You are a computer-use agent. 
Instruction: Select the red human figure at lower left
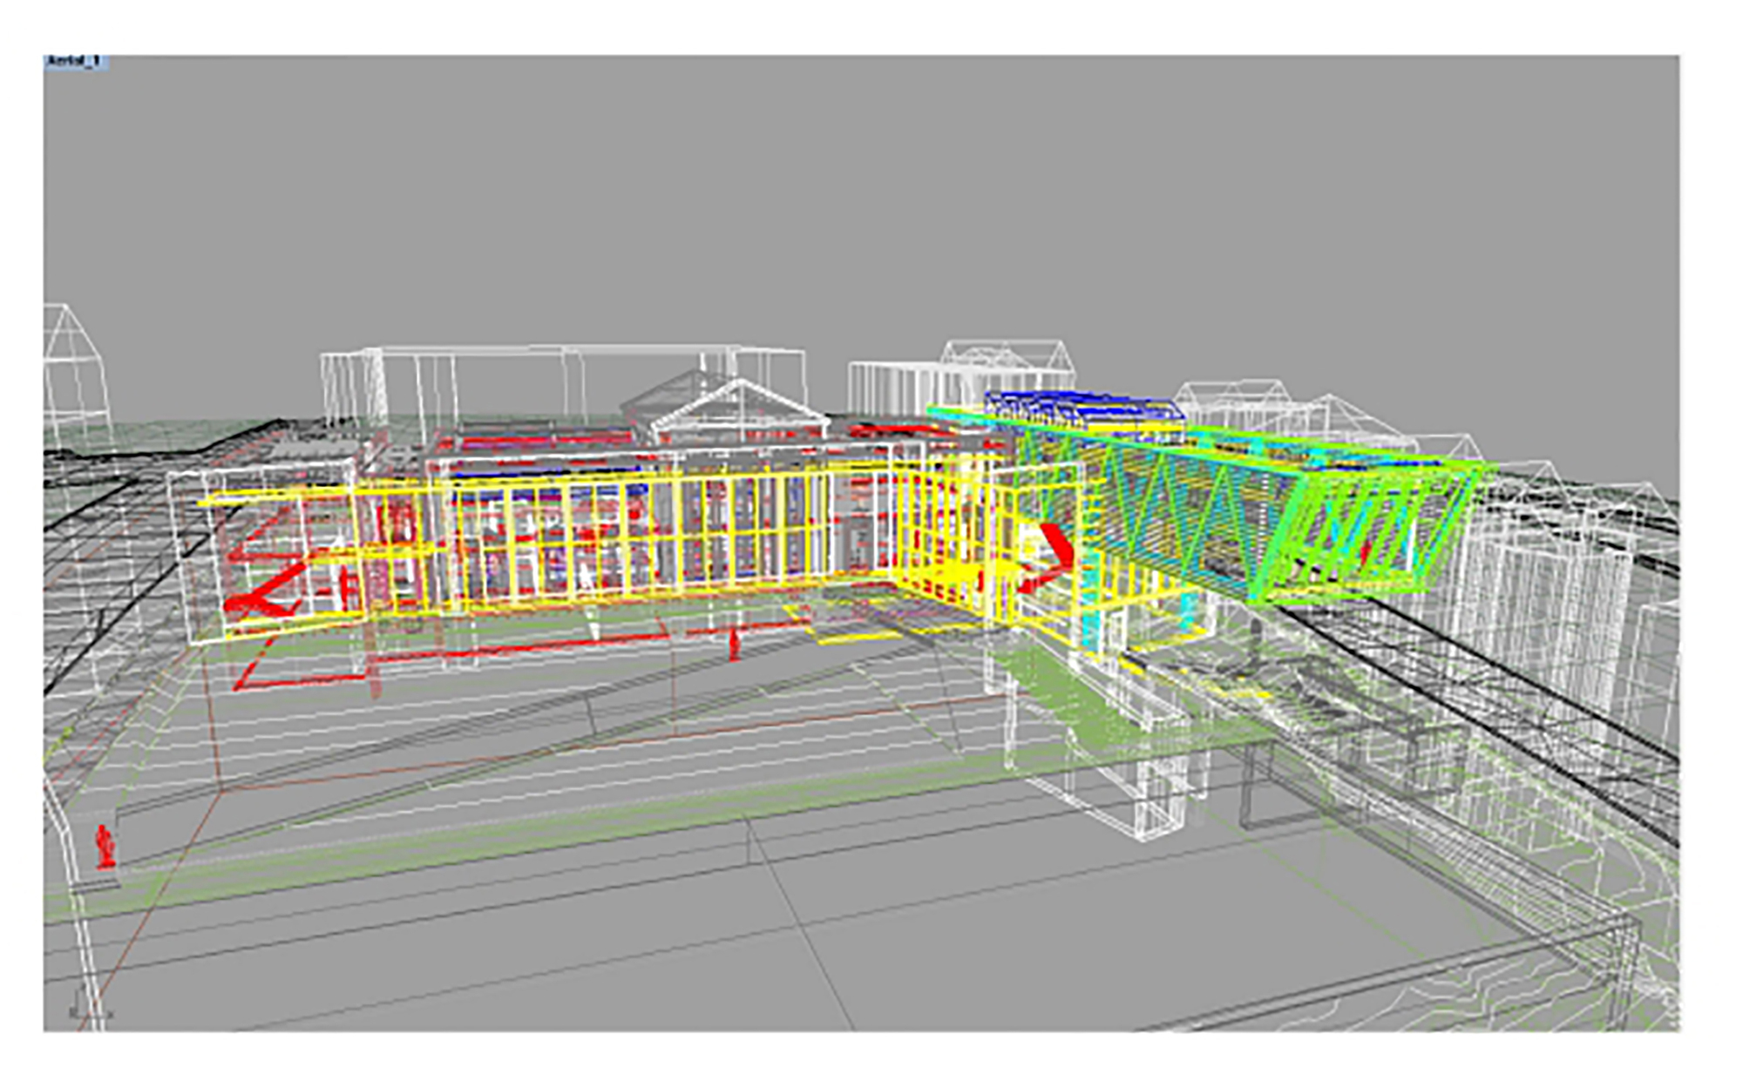pyautogui.click(x=105, y=847)
